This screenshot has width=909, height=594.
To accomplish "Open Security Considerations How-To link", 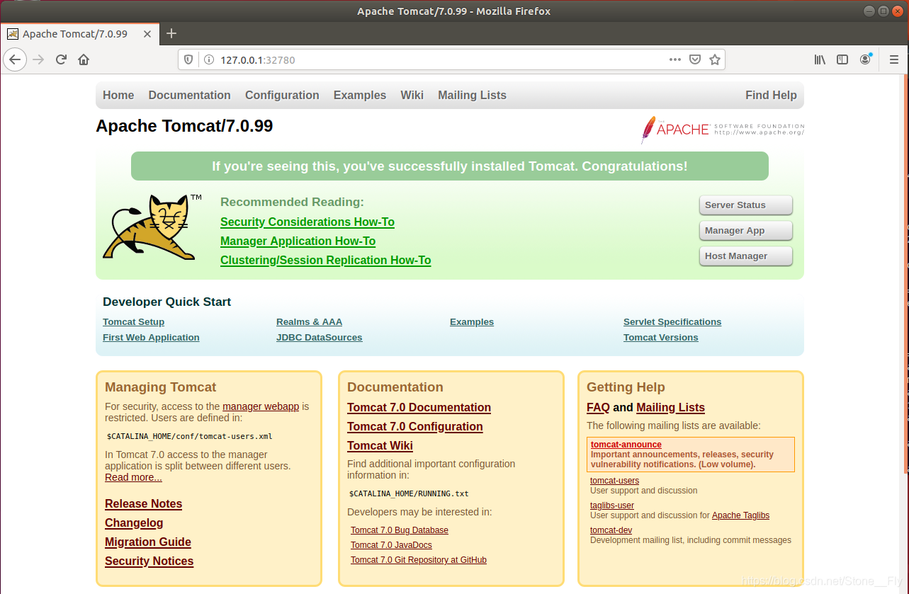I will [x=307, y=222].
